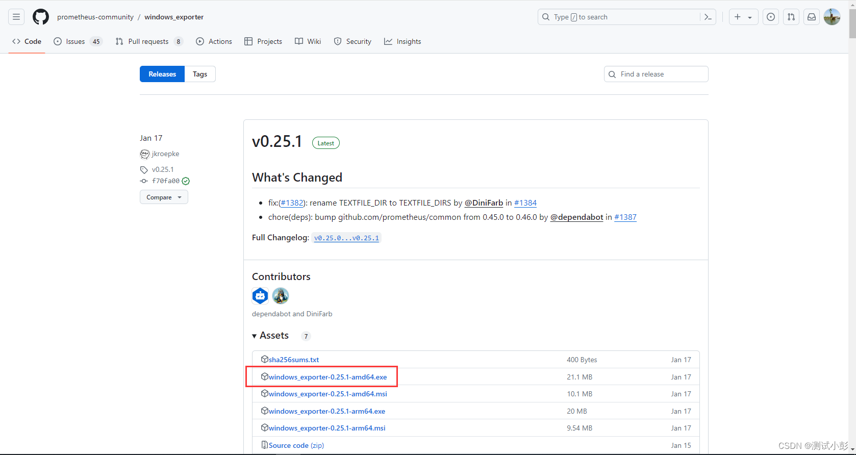Open jkroepke's profile link
Screen dimensions: 856x455
click(165, 154)
